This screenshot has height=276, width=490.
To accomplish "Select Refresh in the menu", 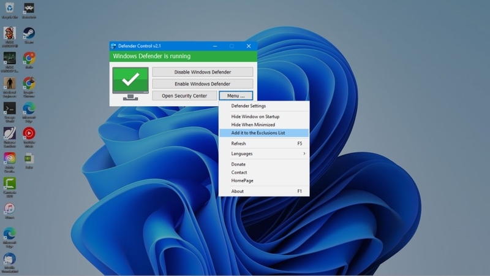I will click(x=264, y=144).
